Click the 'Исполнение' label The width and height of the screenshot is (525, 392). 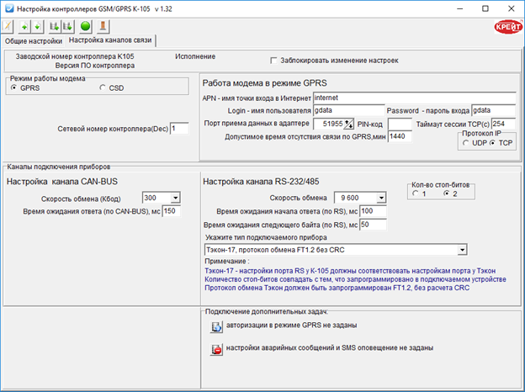coord(195,56)
